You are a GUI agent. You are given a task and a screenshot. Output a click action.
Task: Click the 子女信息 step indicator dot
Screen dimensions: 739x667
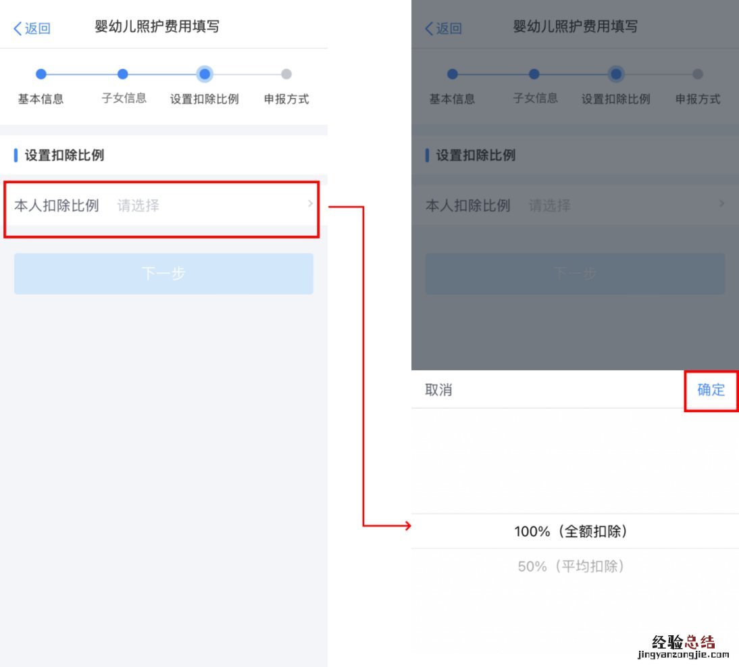tap(122, 74)
